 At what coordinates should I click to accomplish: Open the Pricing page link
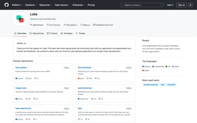[91, 5]
